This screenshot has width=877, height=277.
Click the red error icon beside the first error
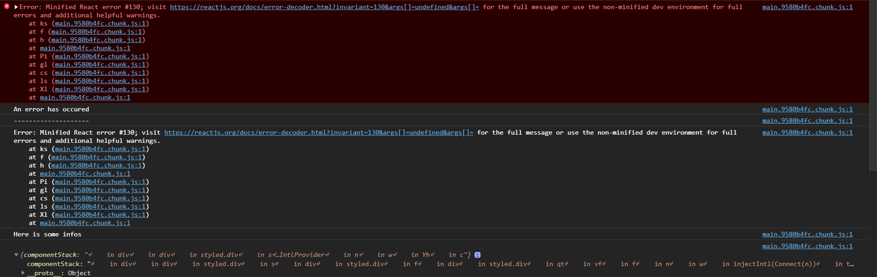point(7,6)
